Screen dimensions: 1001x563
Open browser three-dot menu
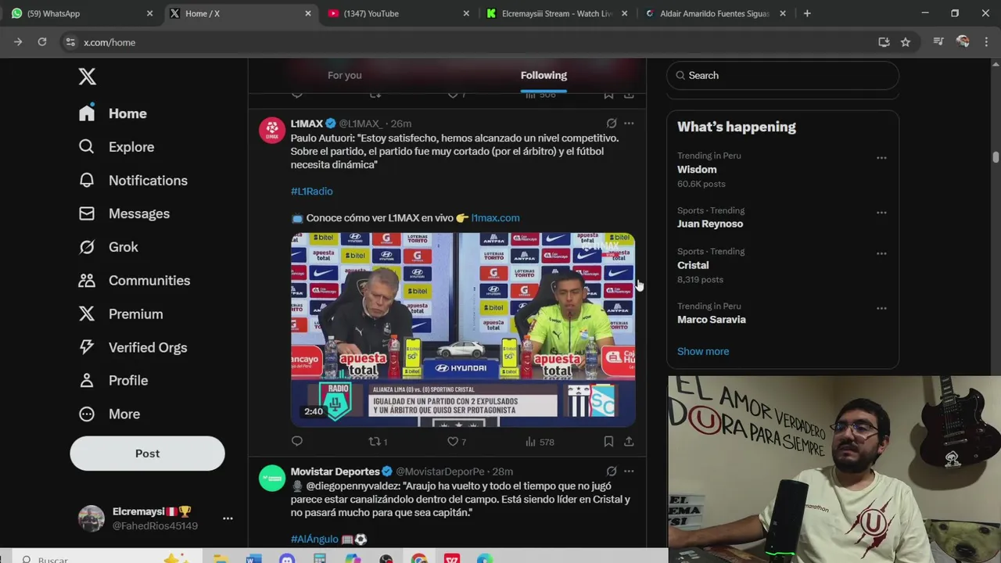click(986, 42)
